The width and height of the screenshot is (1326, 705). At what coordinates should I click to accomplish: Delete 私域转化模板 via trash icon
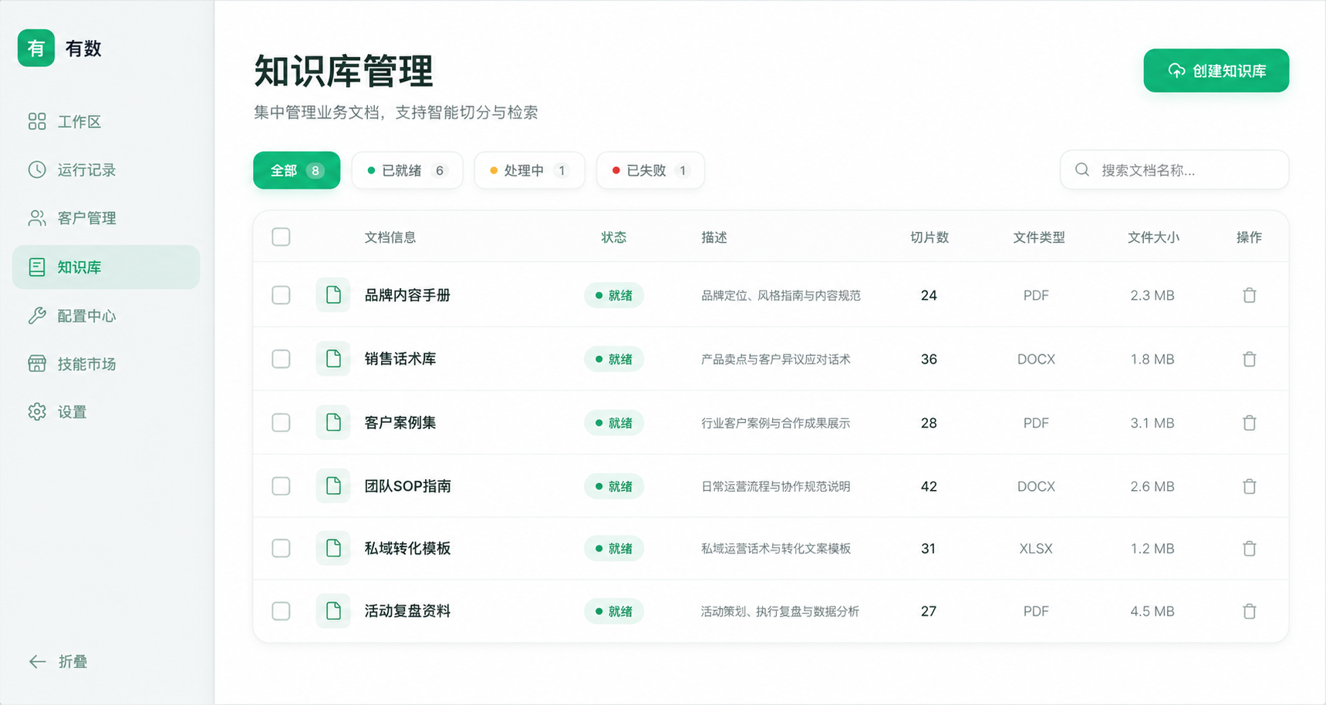pos(1250,549)
